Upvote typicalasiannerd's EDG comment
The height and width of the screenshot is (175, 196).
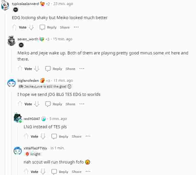pyautogui.click(x=14, y=27)
